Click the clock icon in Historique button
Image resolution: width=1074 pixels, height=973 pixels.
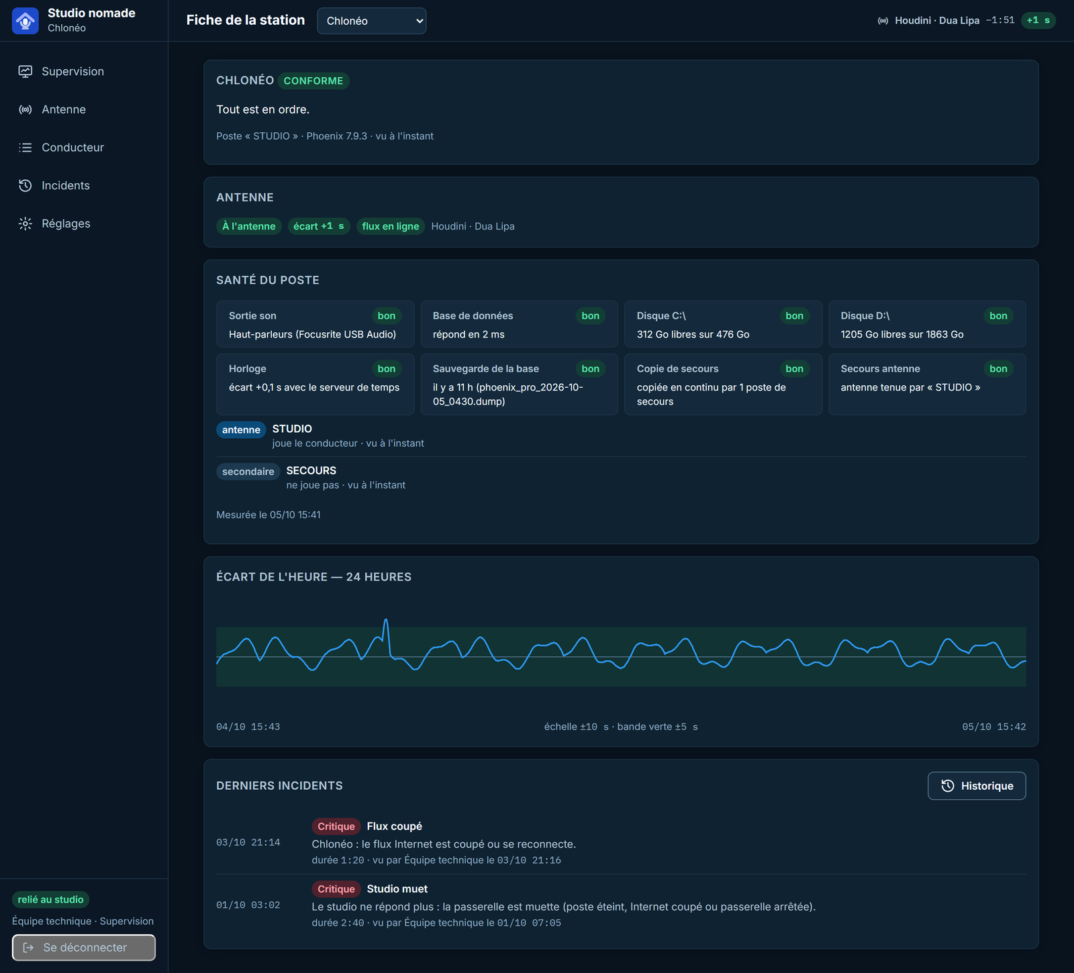948,786
